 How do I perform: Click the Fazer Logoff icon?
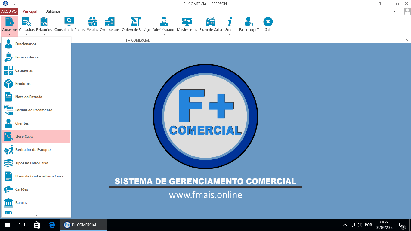click(249, 22)
